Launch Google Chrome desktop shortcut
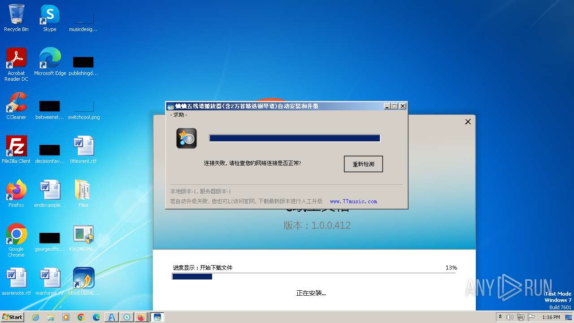574x323 pixels. pyautogui.click(x=16, y=240)
